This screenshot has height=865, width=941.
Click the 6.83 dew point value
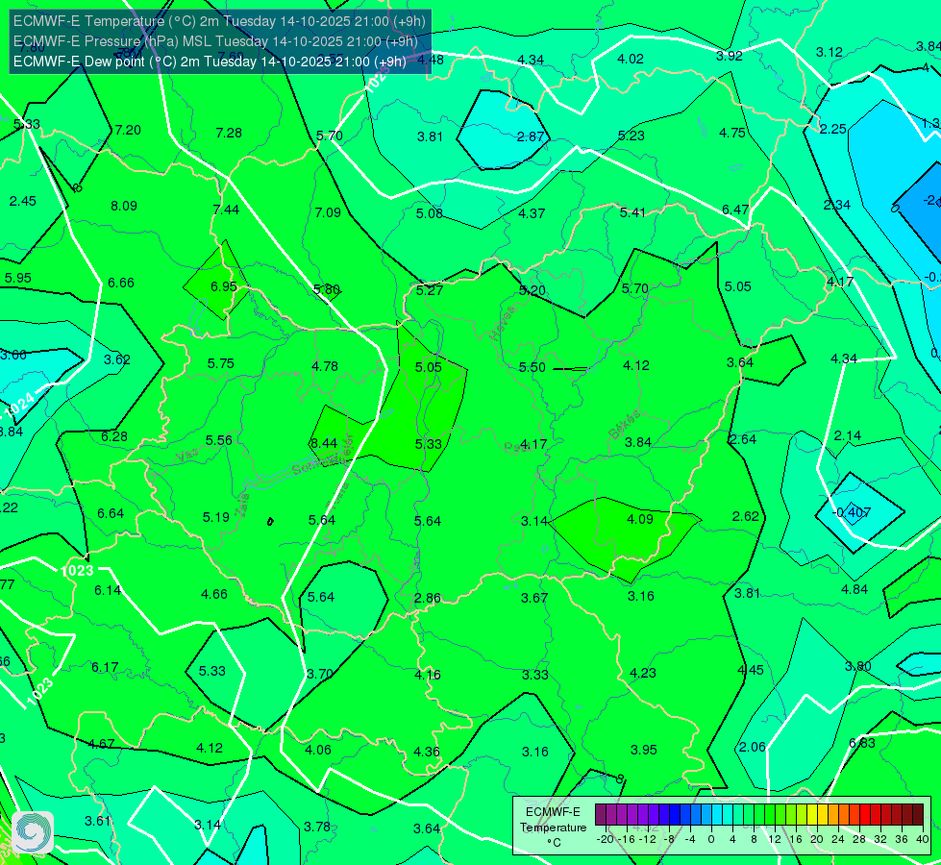click(862, 743)
